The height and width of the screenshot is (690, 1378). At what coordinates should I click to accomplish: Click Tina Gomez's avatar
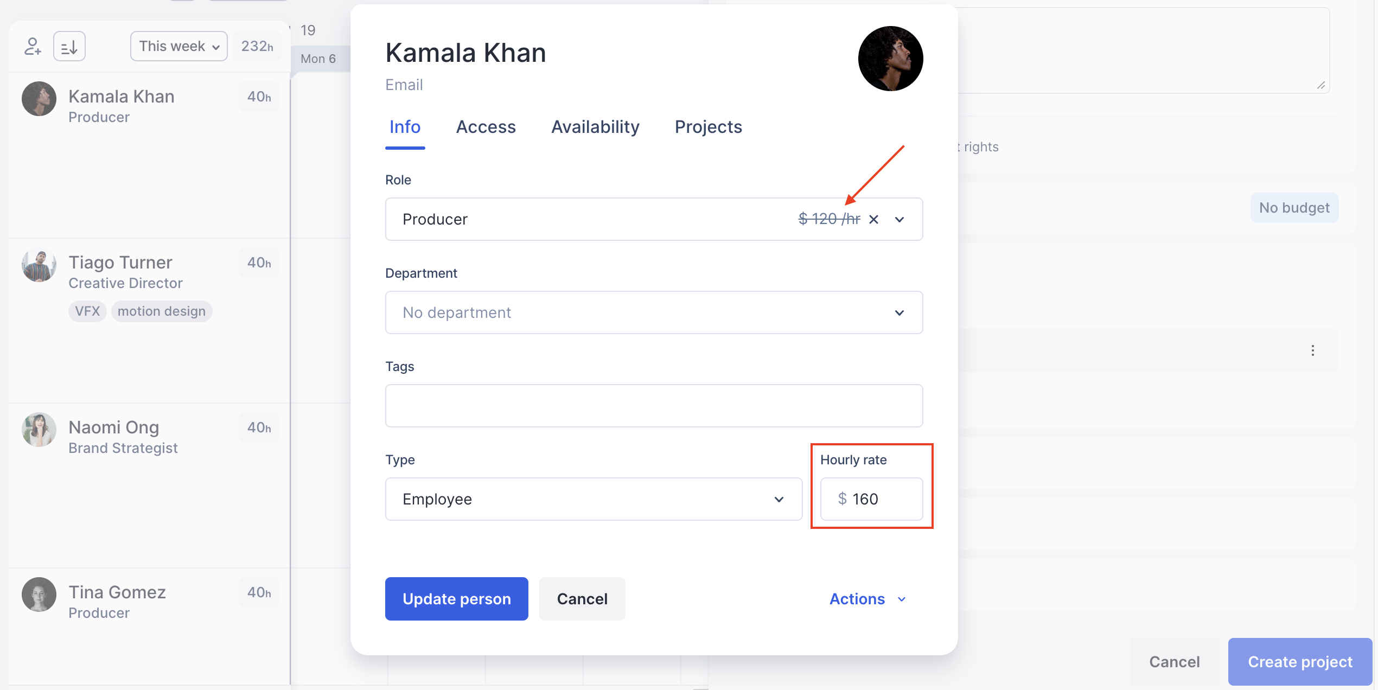pyautogui.click(x=39, y=595)
